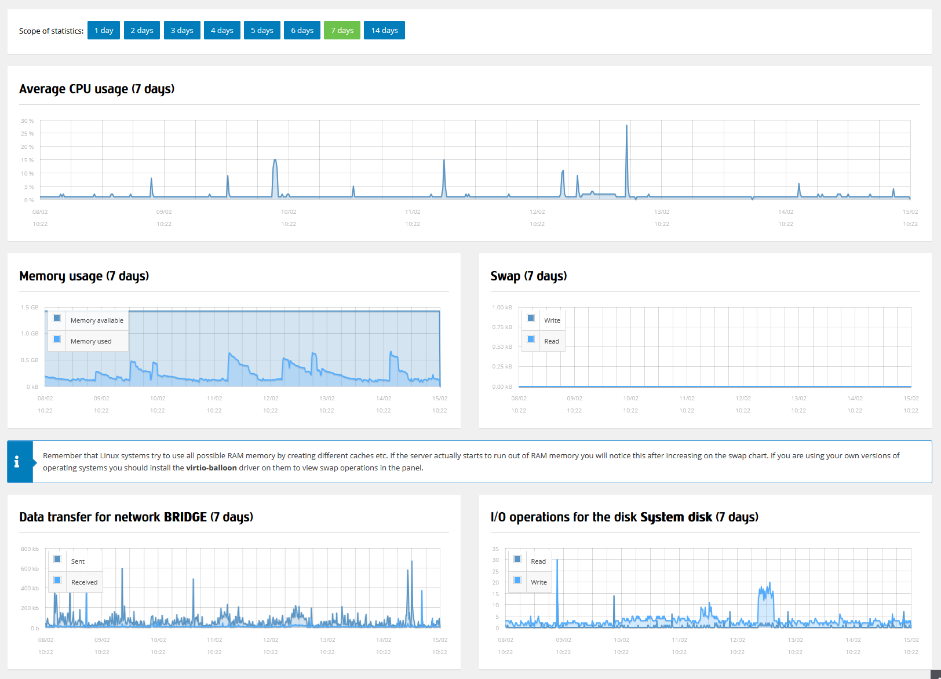This screenshot has width=941, height=679.
Task: Click the 'Memory used' legend label
Action: [x=91, y=341]
